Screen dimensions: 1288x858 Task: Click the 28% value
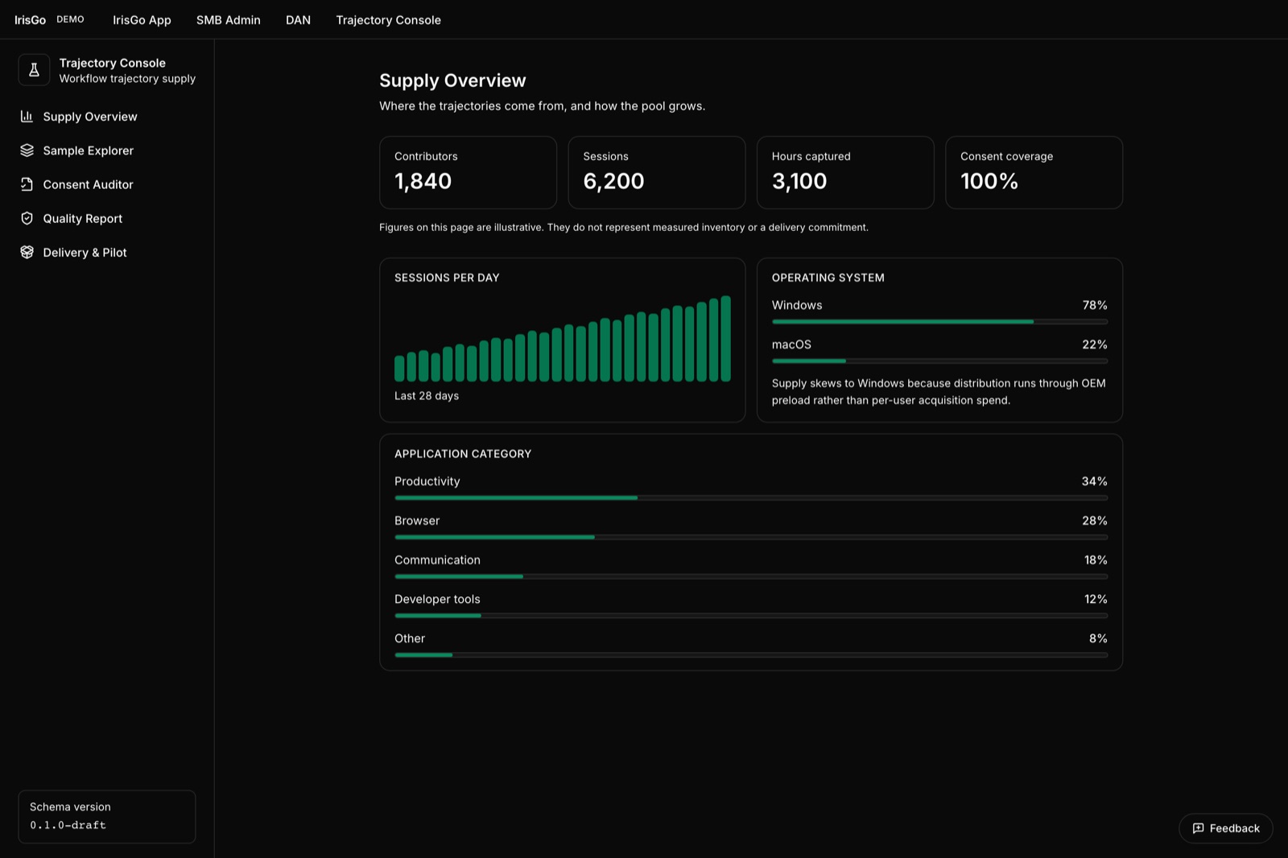[1095, 521]
